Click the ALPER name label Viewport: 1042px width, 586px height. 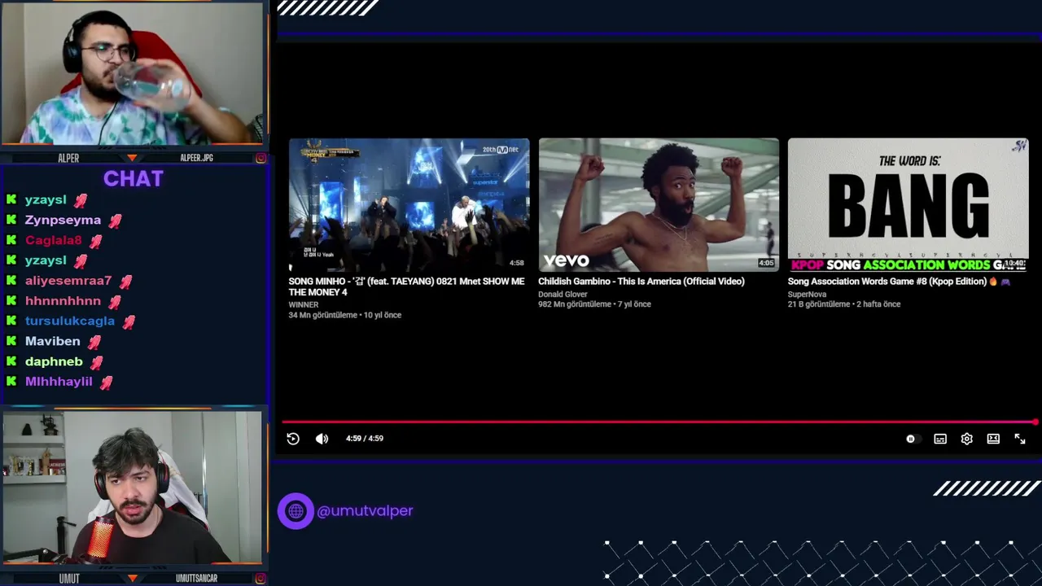click(x=68, y=158)
